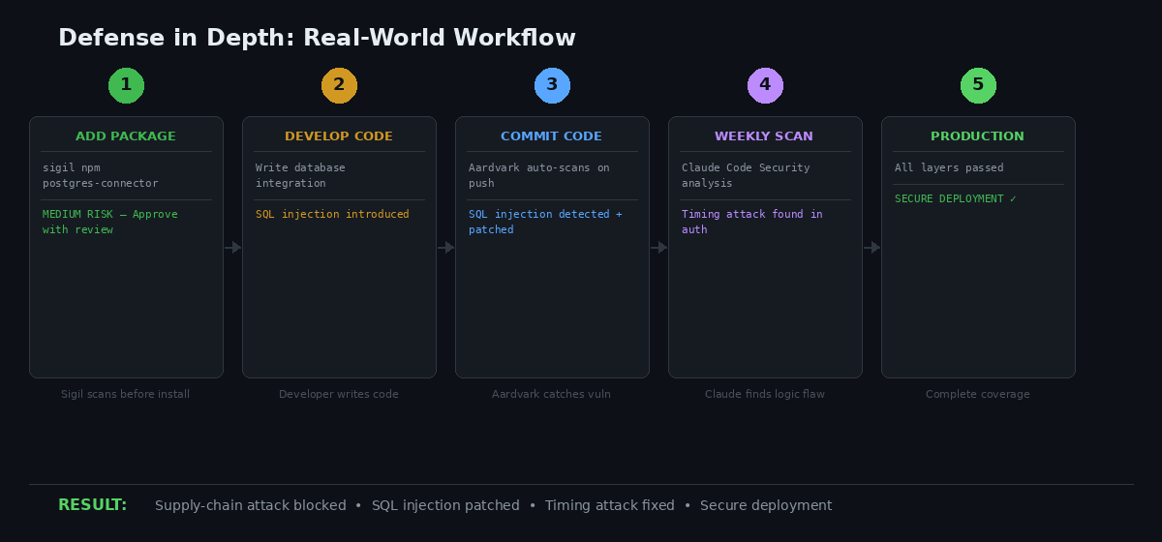Click 'MEDIUM RISK — Approve with review' text
The width and height of the screenshot is (1162, 542).
point(96,222)
